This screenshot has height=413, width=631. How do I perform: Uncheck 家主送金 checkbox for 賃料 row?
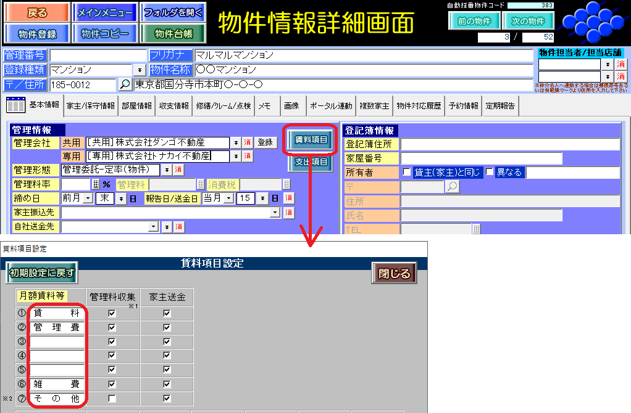[167, 313]
